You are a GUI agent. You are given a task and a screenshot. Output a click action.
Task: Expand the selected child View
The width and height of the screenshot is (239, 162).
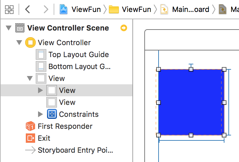coord(40,90)
